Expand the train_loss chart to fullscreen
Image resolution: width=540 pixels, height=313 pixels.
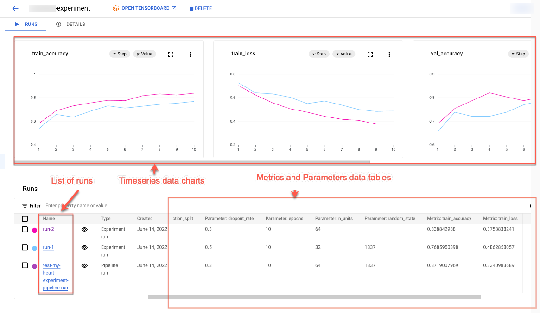coord(370,54)
